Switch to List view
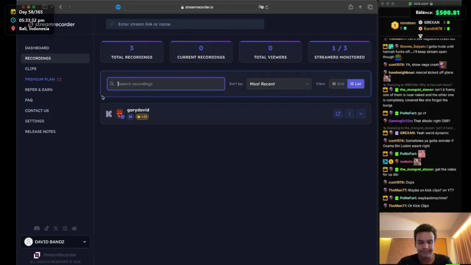The width and height of the screenshot is (471, 265). (x=356, y=84)
